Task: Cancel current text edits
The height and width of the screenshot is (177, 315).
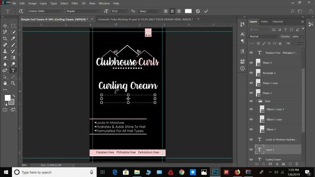Action: 198,11
